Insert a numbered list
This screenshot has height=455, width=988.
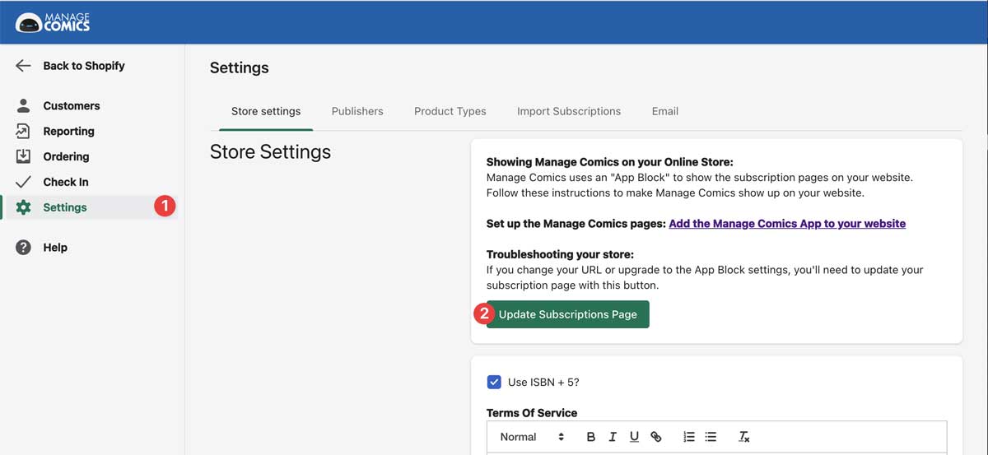689,437
